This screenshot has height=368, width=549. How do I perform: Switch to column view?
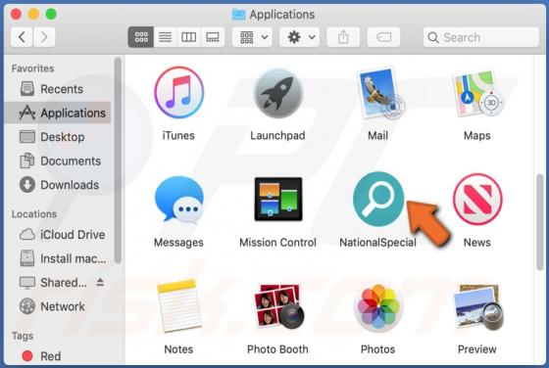click(188, 37)
